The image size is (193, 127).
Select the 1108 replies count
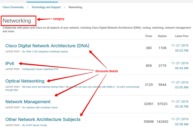click(162, 48)
